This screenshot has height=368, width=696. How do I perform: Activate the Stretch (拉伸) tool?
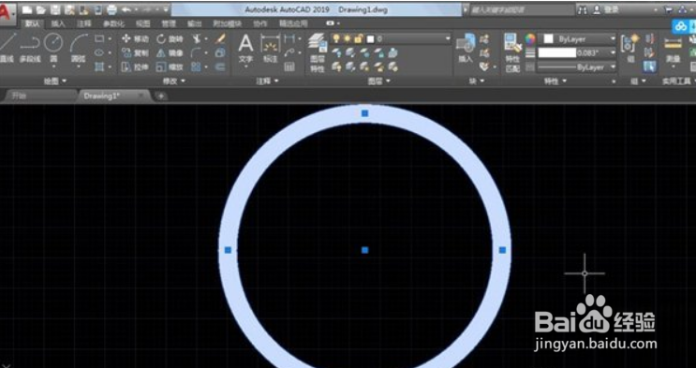point(135,67)
